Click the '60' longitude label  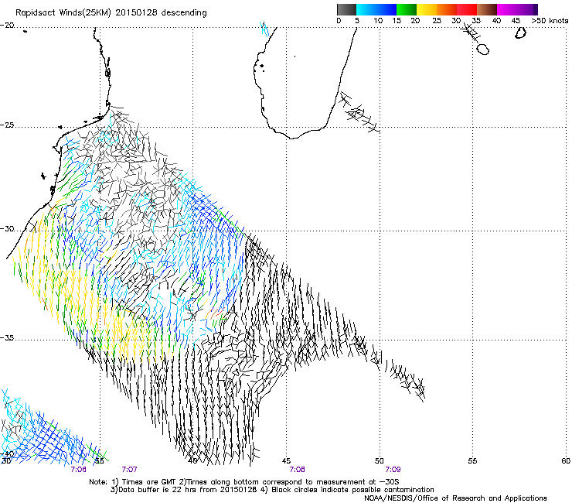coord(566,461)
